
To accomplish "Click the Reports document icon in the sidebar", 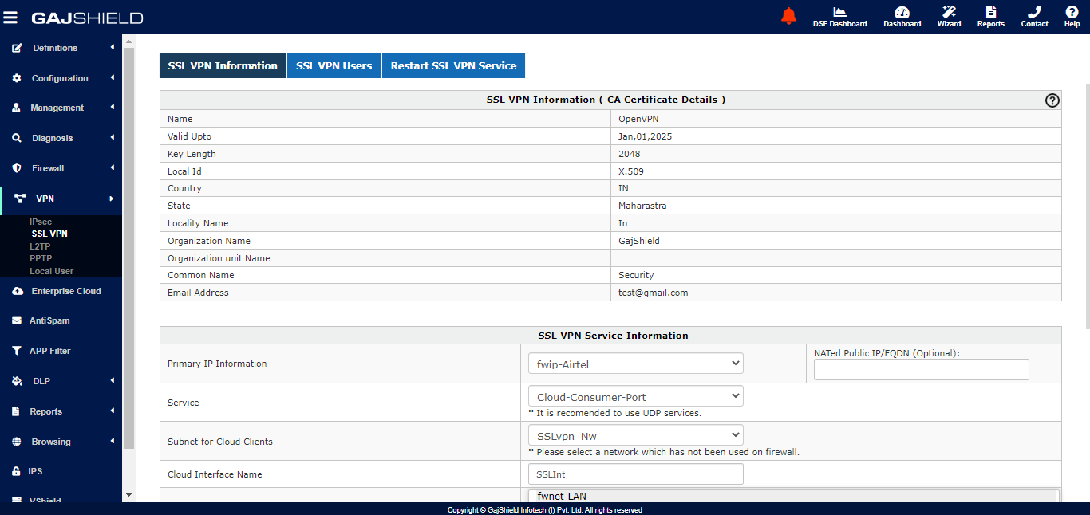I will [17, 411].
